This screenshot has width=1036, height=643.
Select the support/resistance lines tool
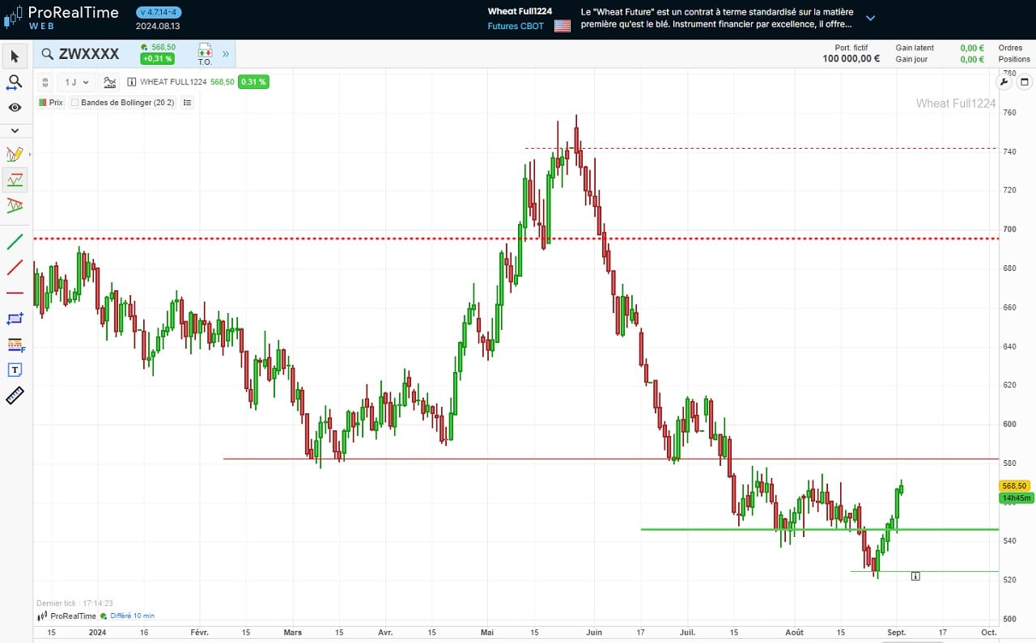click(15, 180)
